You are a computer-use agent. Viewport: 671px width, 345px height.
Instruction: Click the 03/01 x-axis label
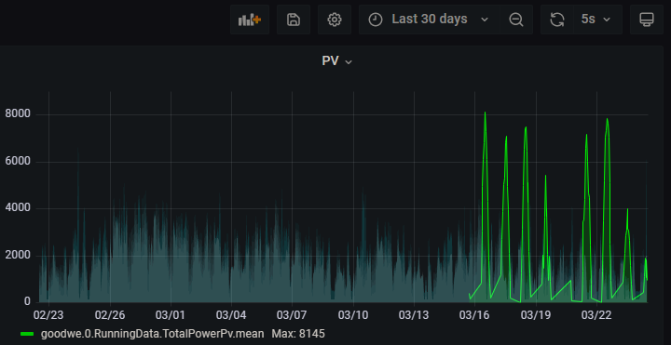click(x=170, y=315)
